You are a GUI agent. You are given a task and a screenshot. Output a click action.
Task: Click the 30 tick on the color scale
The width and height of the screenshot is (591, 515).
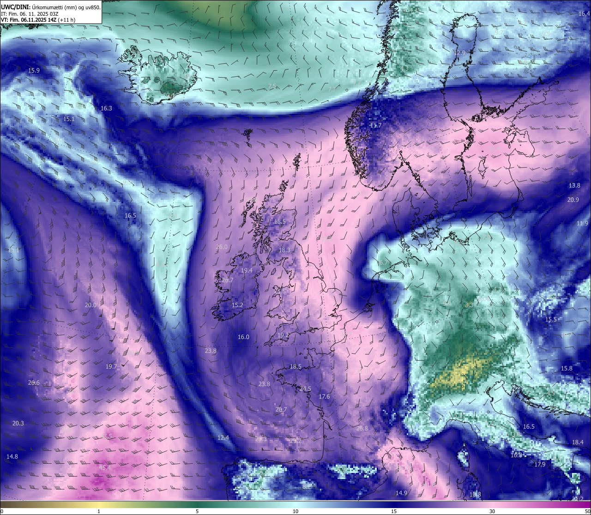492,511
